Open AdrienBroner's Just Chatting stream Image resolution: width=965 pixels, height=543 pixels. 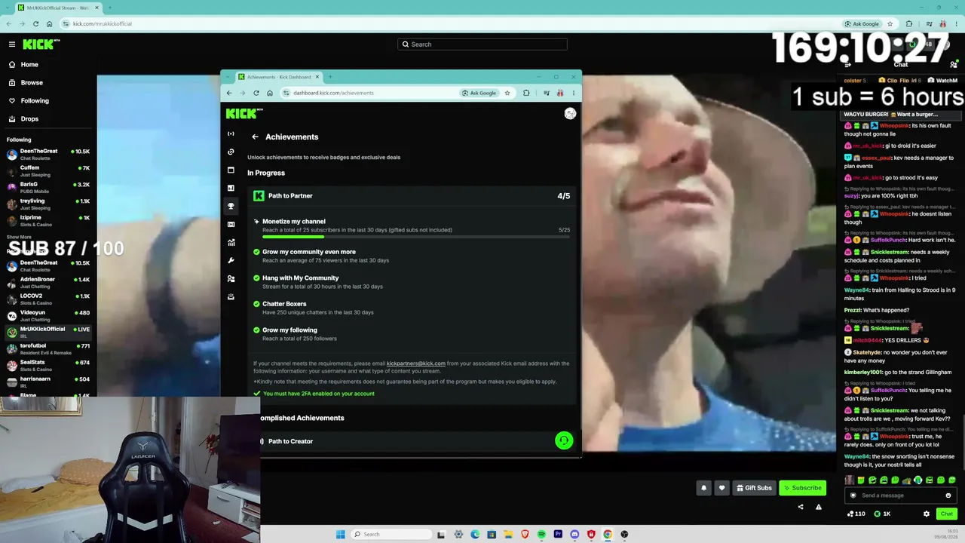[48, 283]
